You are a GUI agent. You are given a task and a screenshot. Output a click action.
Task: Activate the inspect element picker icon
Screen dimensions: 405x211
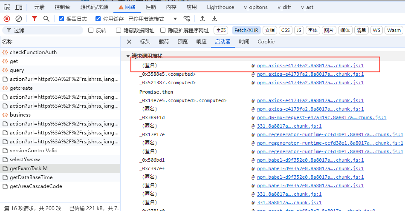point(7,7)
